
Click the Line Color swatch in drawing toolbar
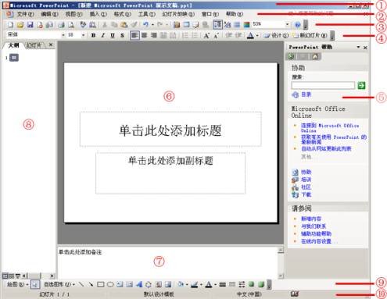[194, 285]
